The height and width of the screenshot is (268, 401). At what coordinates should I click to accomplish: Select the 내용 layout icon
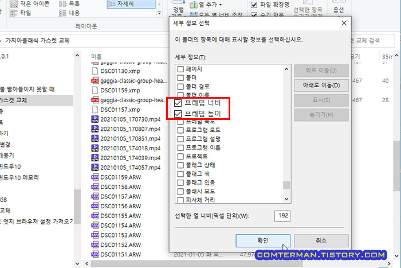pyautogui.click(x=62, y=13)
